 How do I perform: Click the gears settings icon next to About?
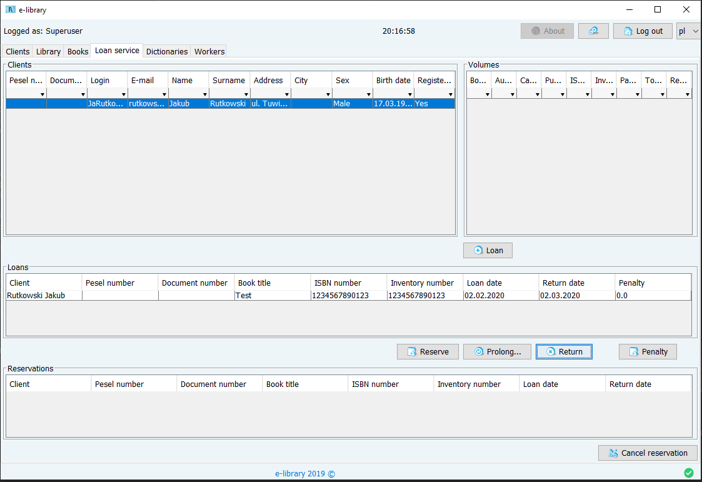pos(593,30)
